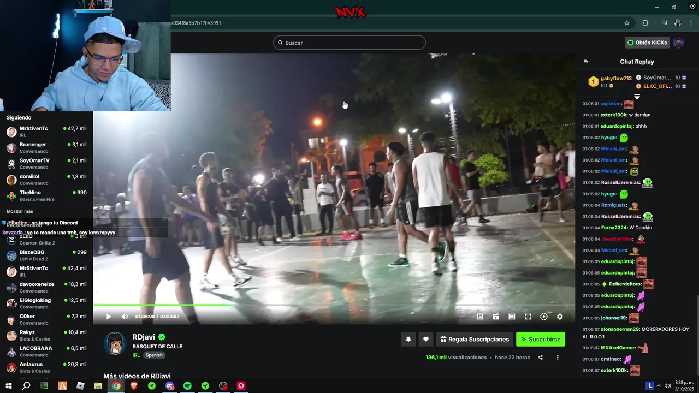Open Windows Start menu
Viewport: 699px width, 393px height.
8,386
